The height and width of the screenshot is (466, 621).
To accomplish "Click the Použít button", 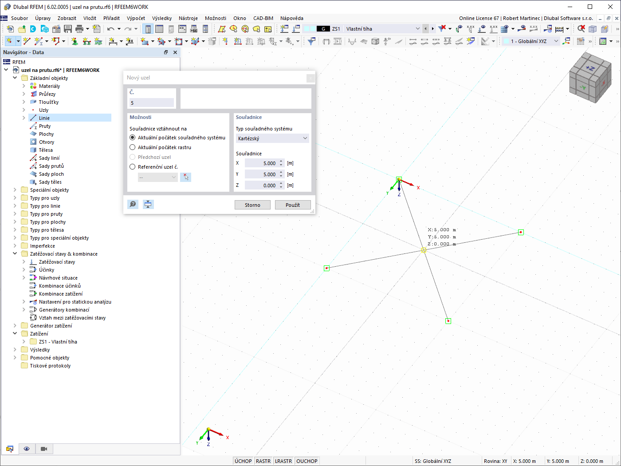I will point(293,205).
